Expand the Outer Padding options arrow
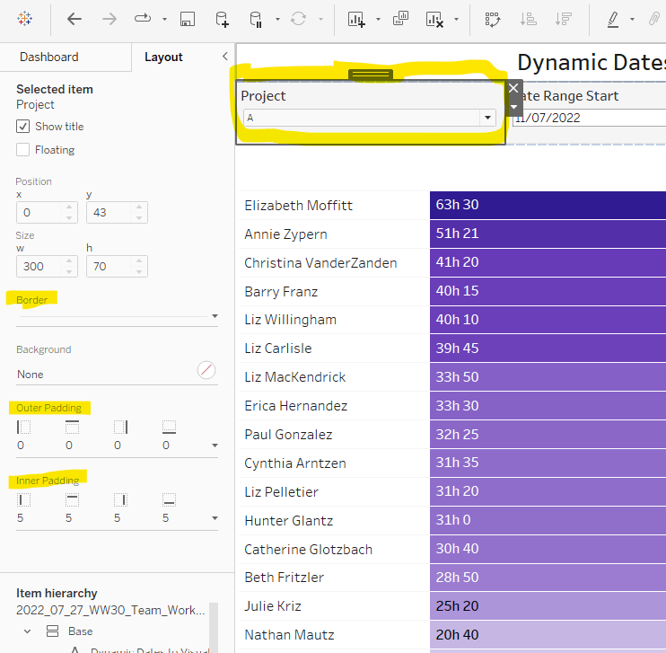Image resolution: width=666 pixels, height=653 pixels. click(215, 446)
